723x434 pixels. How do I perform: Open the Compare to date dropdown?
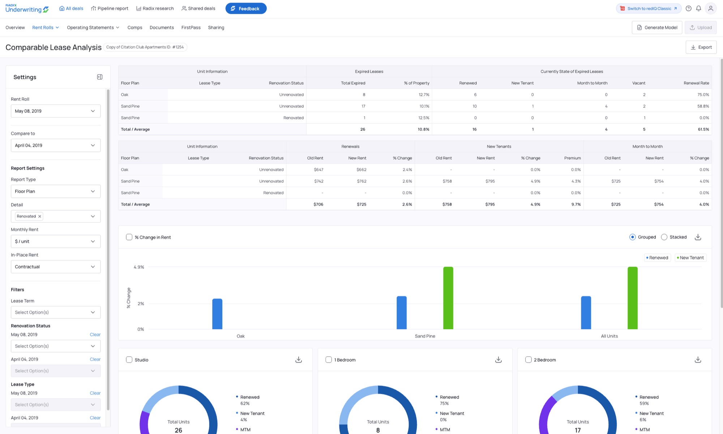point(56,145)
